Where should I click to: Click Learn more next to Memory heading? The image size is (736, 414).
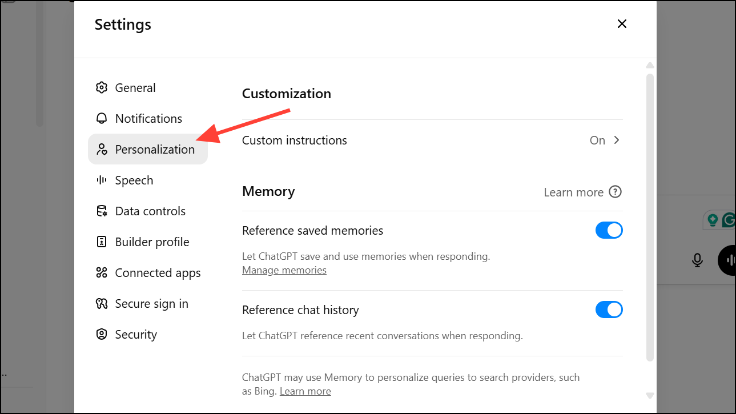click(573, 192)
